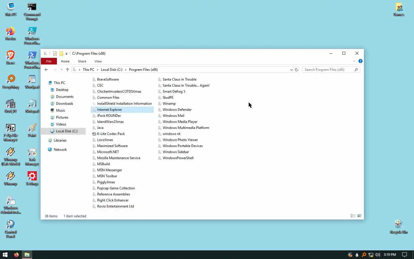Open 7-Zip File Manager desktop icon
The width and height of the screenshot is (414, 259).
point(11,132)
